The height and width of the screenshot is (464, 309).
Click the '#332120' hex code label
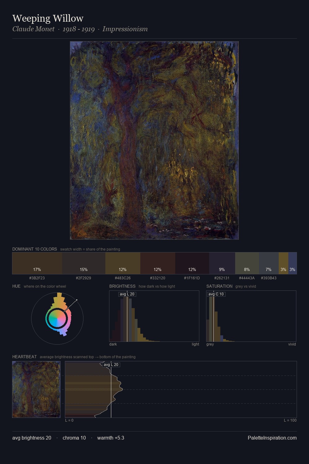point(158,278)
